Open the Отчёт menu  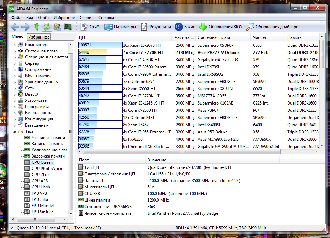click(x=43, y=18)
